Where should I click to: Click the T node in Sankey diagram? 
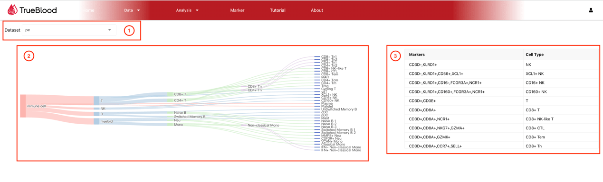(96, 100)
